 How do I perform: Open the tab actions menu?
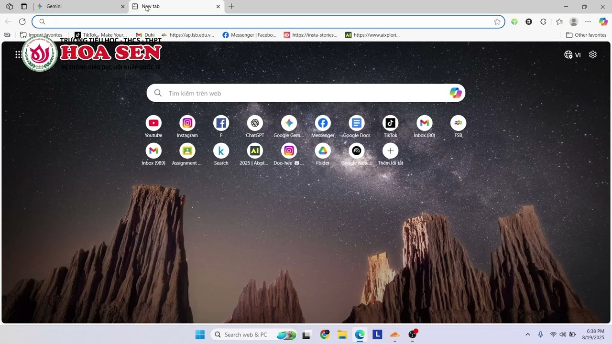coord(24,6)
